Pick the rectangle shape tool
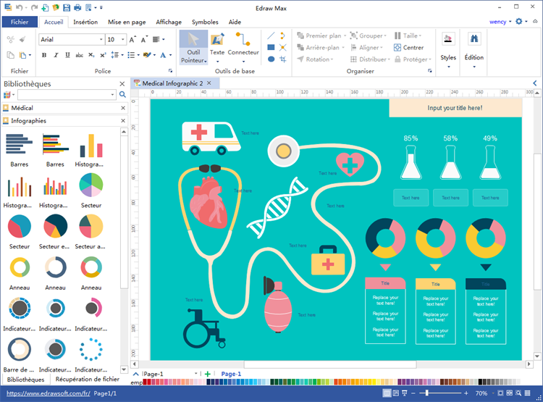 (271, 47)
